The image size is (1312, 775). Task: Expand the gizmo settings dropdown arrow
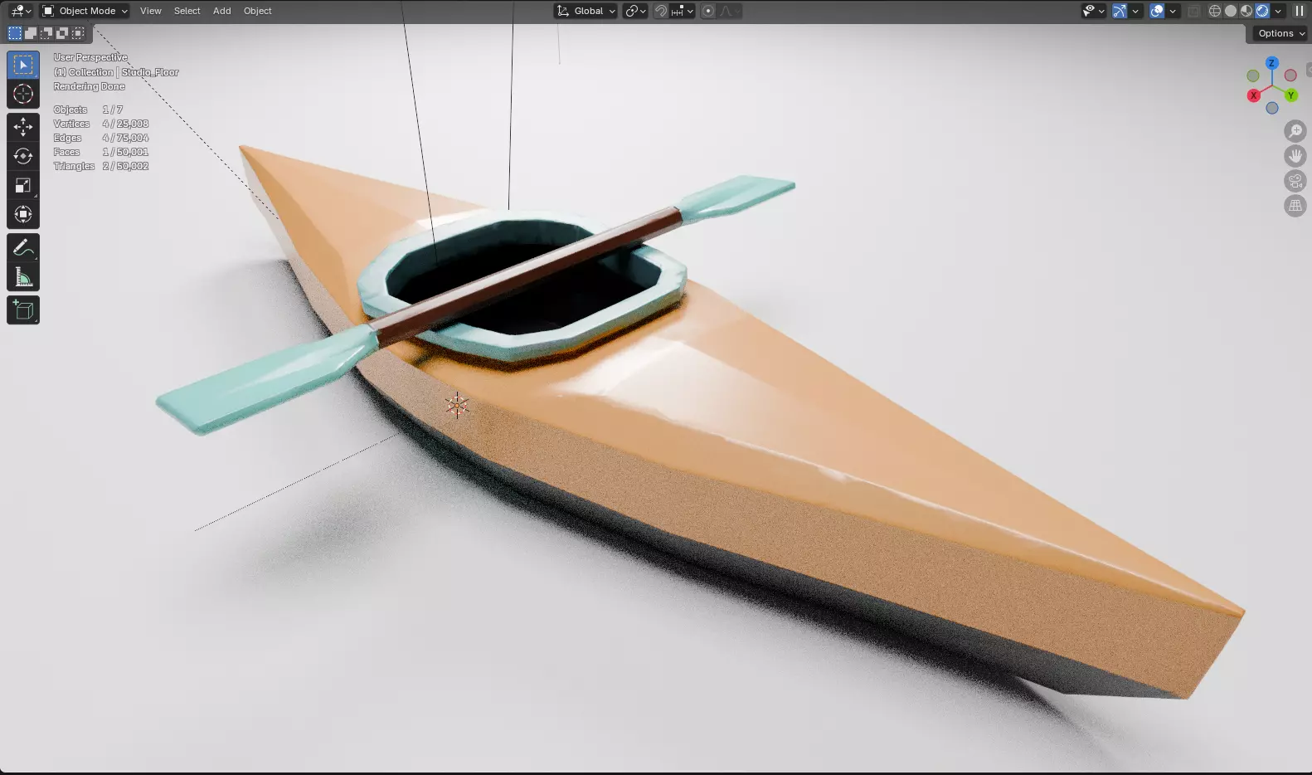[1135, 11]
